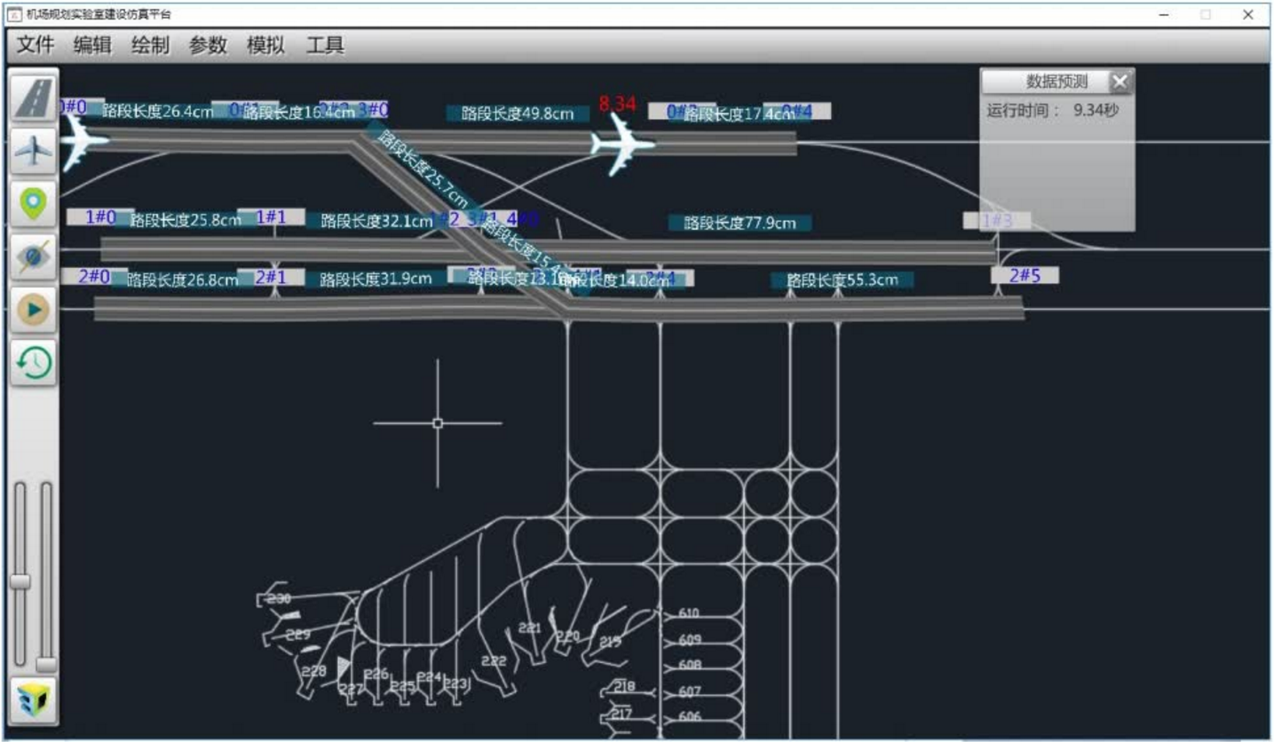Click the 路段长度77.9cm segment label

(740, 223)
